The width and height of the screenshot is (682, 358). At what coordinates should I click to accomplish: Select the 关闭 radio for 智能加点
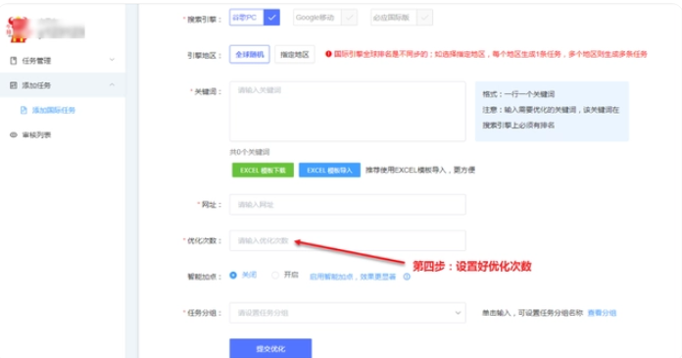click(x=233, y=276)
